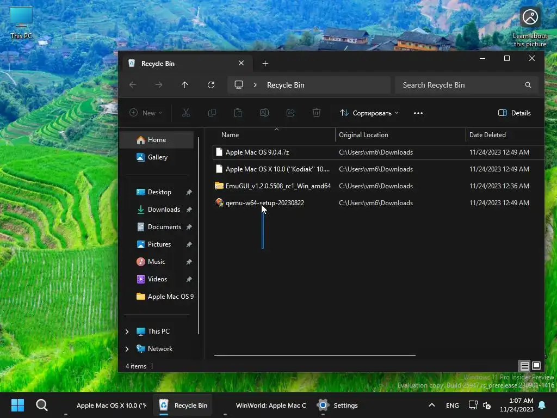Open Pictures in quick access
The height and width of the screenshot is (418, 557).
click(x=159, y=244)
